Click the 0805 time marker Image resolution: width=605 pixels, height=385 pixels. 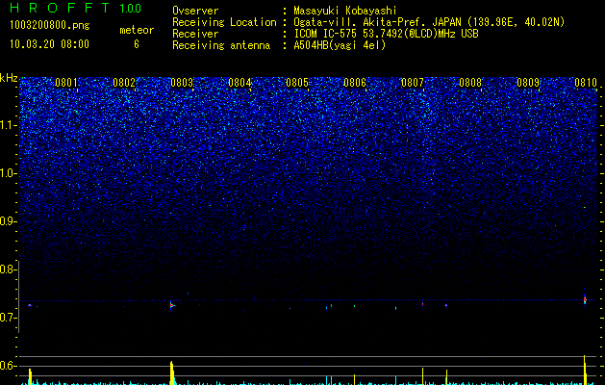click(297, 83)
